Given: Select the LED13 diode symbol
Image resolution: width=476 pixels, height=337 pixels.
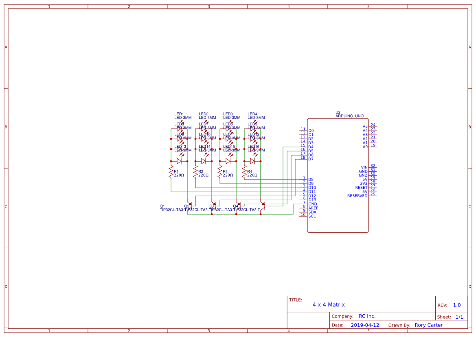Looking at the screenshot, I should 179,161.
